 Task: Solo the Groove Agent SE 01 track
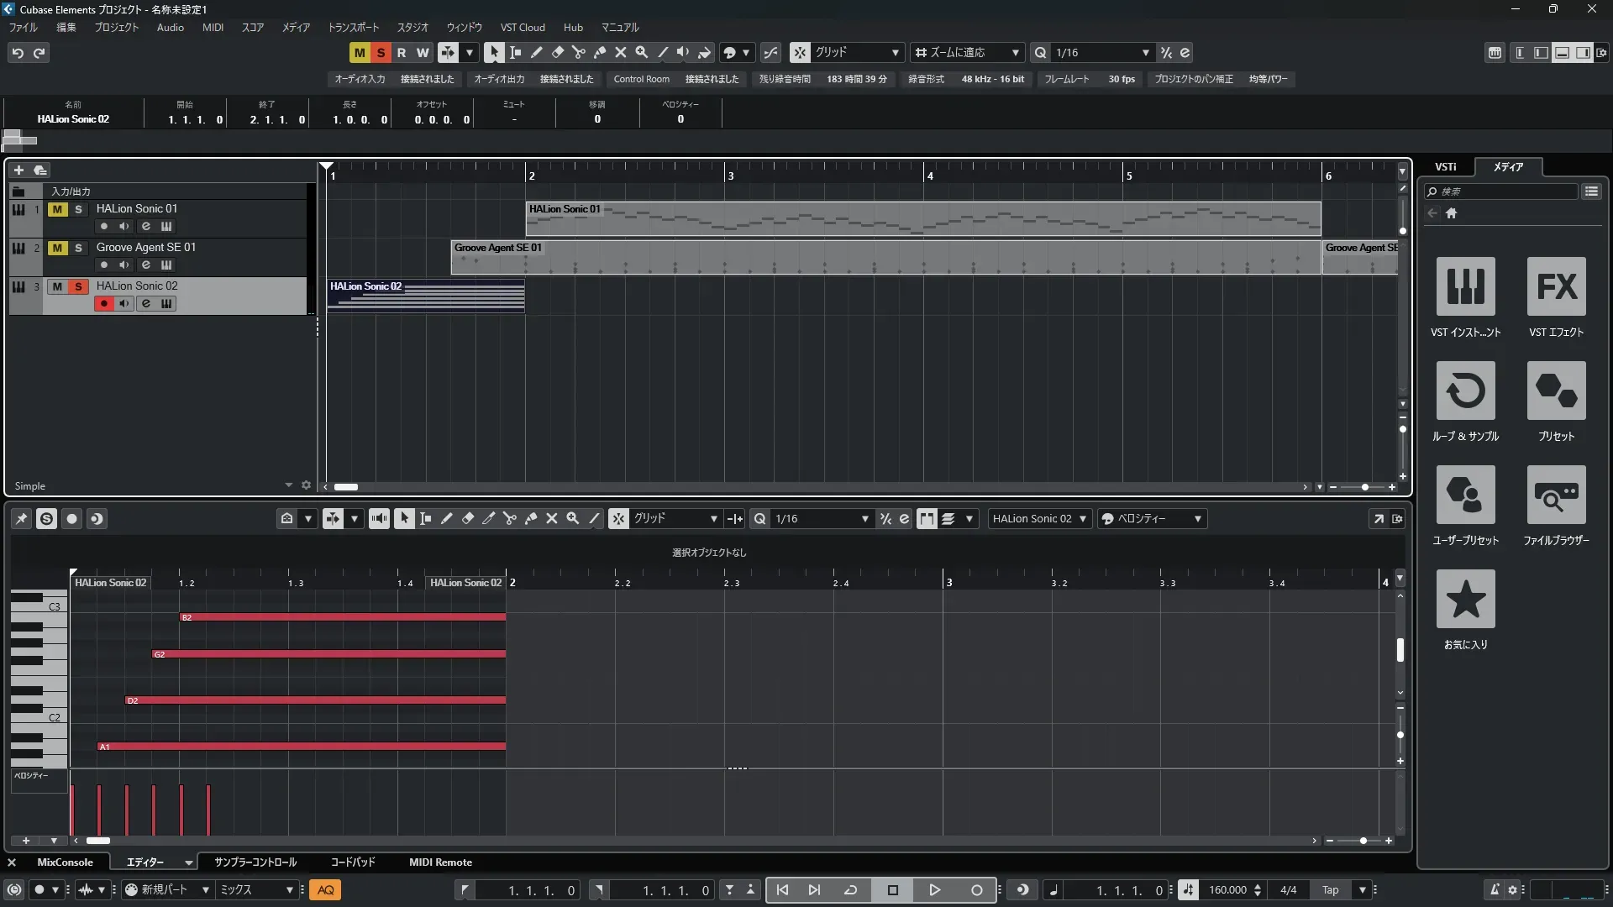[x=78, y=248]
